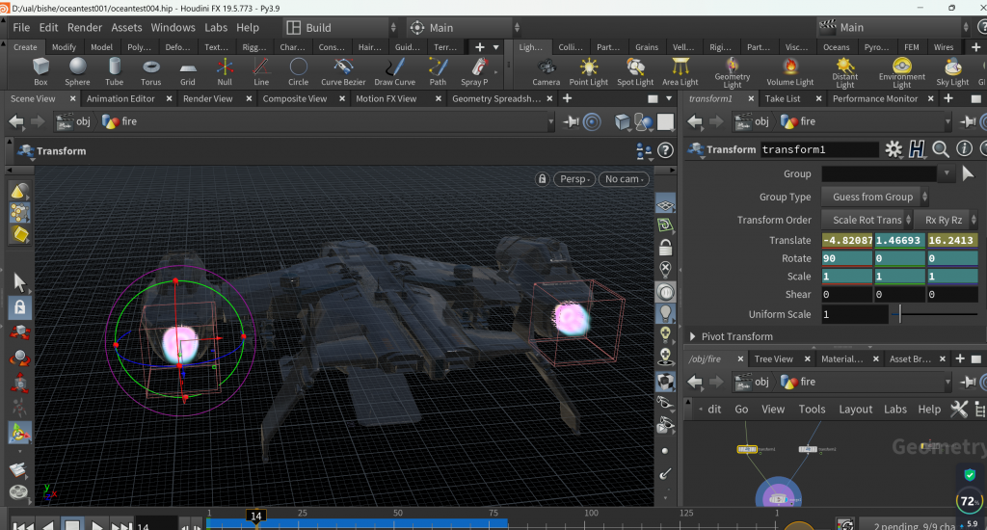The height and width of the screenshot is (530, 987).
Task: Open Group Type dropdown
Action: pos(875,197)
